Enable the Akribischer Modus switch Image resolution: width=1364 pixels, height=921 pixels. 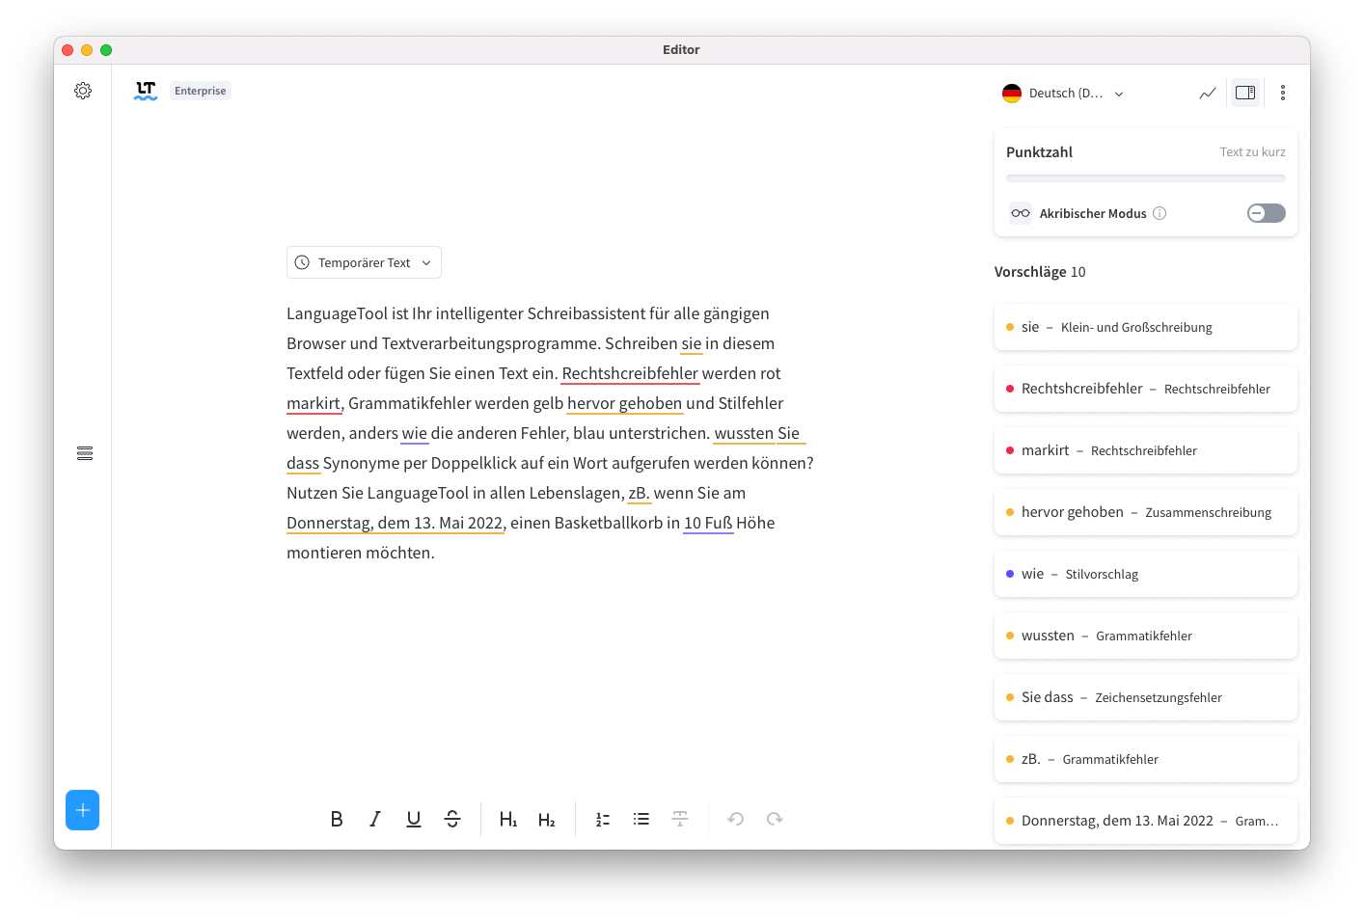(x=1267, y=213)
